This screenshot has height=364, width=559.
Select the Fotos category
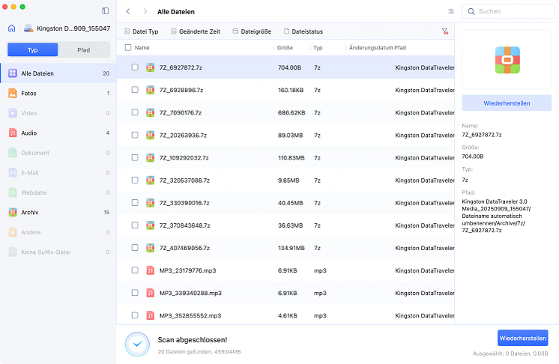point(58,94)
